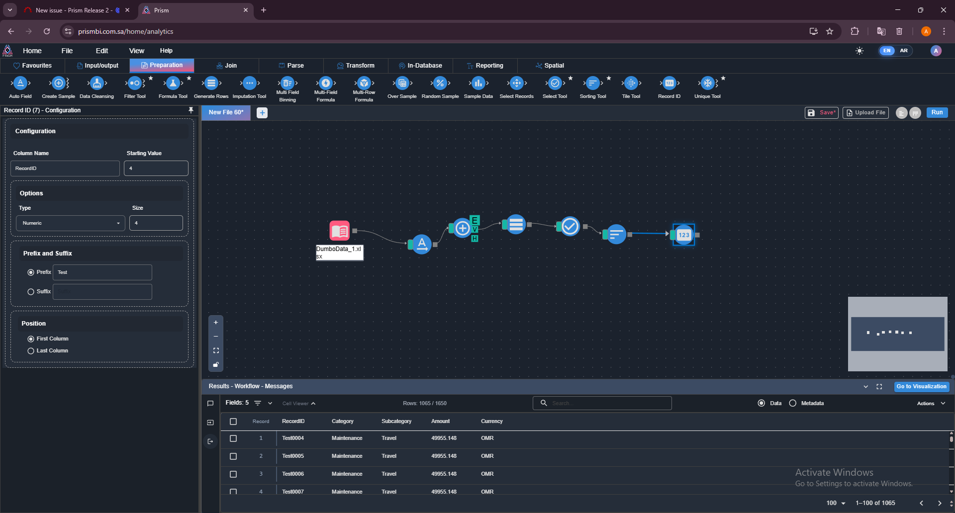Screen dimensions: 955x513
Task: Click the DumboData input file node
Action: click(x=340, y=231)
